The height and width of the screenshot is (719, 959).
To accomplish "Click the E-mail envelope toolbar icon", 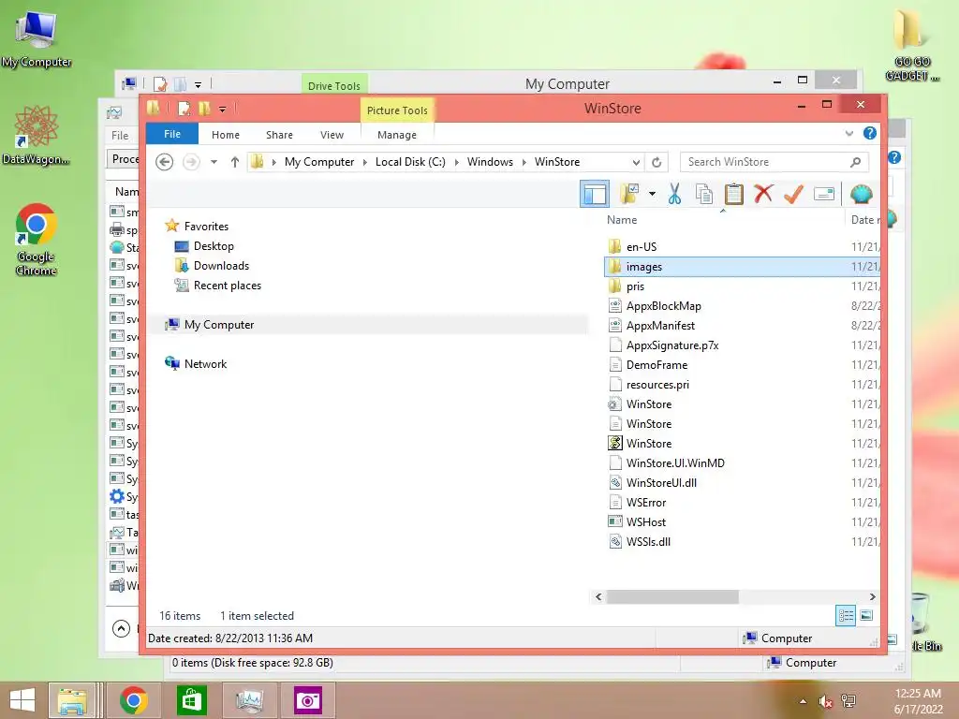I will pyautogui.click(x=824, y=194).
